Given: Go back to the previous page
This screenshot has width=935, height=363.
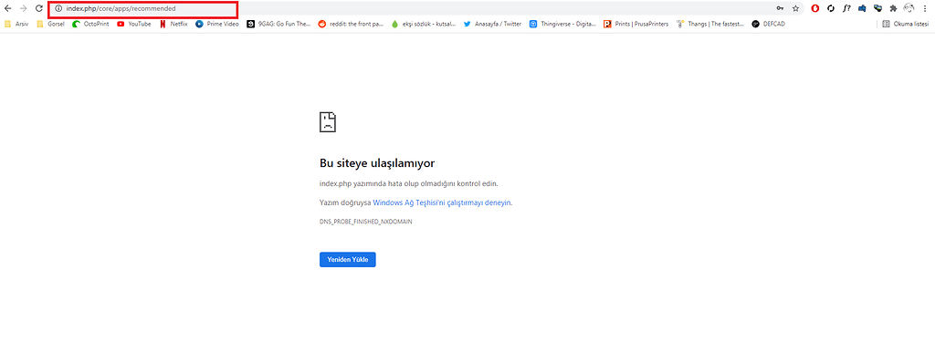Looking at the screenshot, I should pos(7,8).
